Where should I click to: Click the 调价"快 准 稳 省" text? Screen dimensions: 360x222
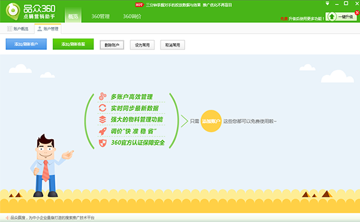(133, 131)
